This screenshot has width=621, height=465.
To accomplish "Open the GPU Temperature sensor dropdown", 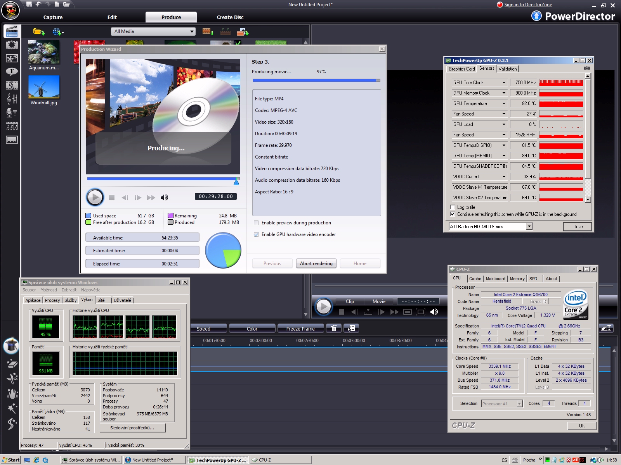I will pos(504,103).
